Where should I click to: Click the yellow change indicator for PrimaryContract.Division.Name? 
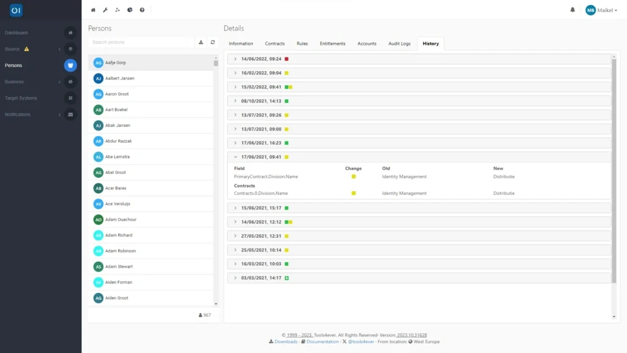coord(354,176)
